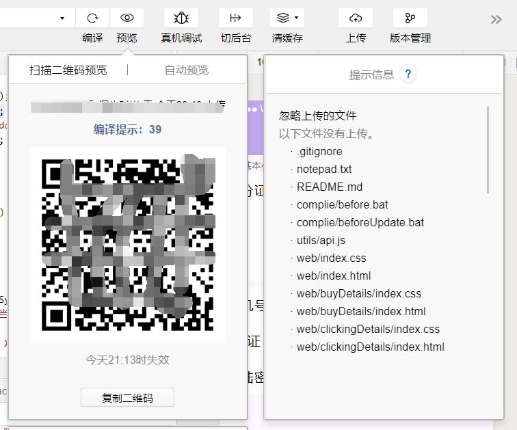Click the 切后台 label

(236, 38)
